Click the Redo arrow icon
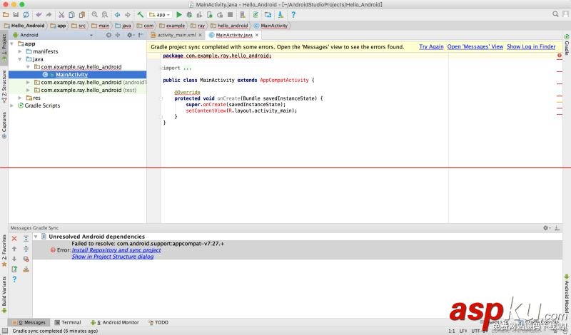571x335 pixels. pyautogui.click(x=49, y=14)
